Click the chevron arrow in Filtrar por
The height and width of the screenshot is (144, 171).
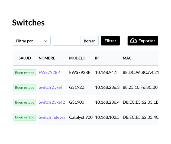(46, 41)
